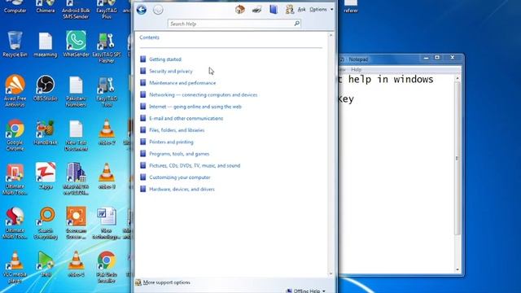Click Notepad vertical scrollbar up arrow
The height and width of the screenshot is (293, 521).
[458, 78]
